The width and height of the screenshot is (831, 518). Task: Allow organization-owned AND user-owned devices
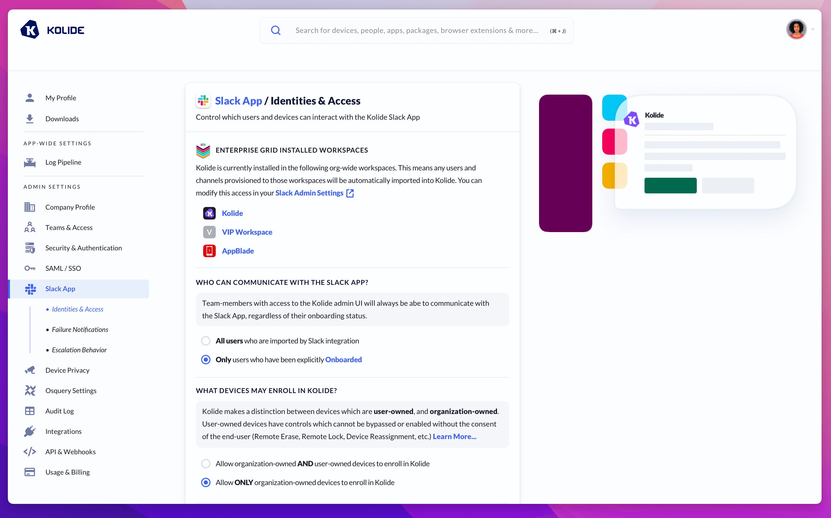206,464
